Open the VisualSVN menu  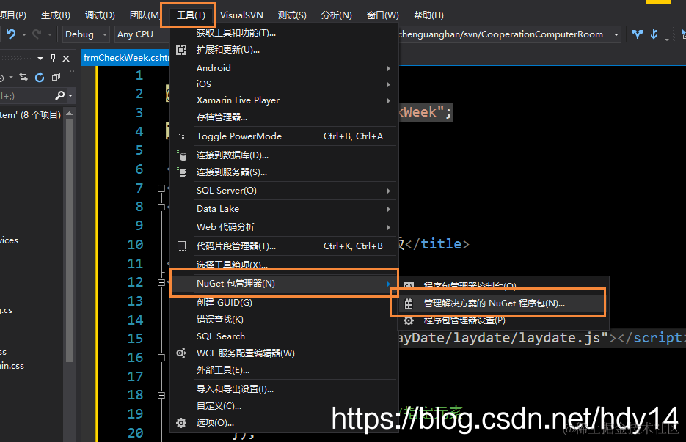[x=241, y=15]
